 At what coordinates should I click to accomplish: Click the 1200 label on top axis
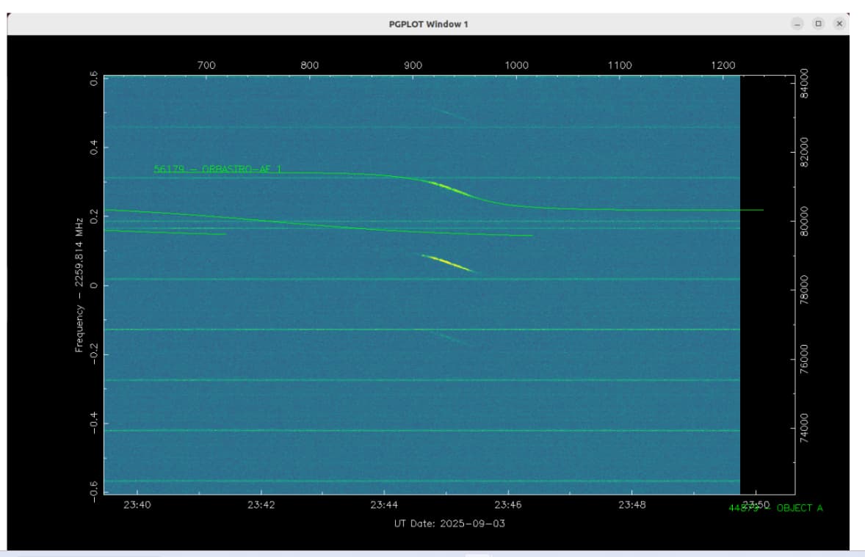723,65
